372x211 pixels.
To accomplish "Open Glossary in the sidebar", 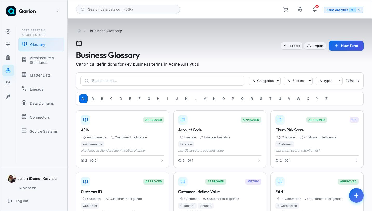I will [41, 45].
